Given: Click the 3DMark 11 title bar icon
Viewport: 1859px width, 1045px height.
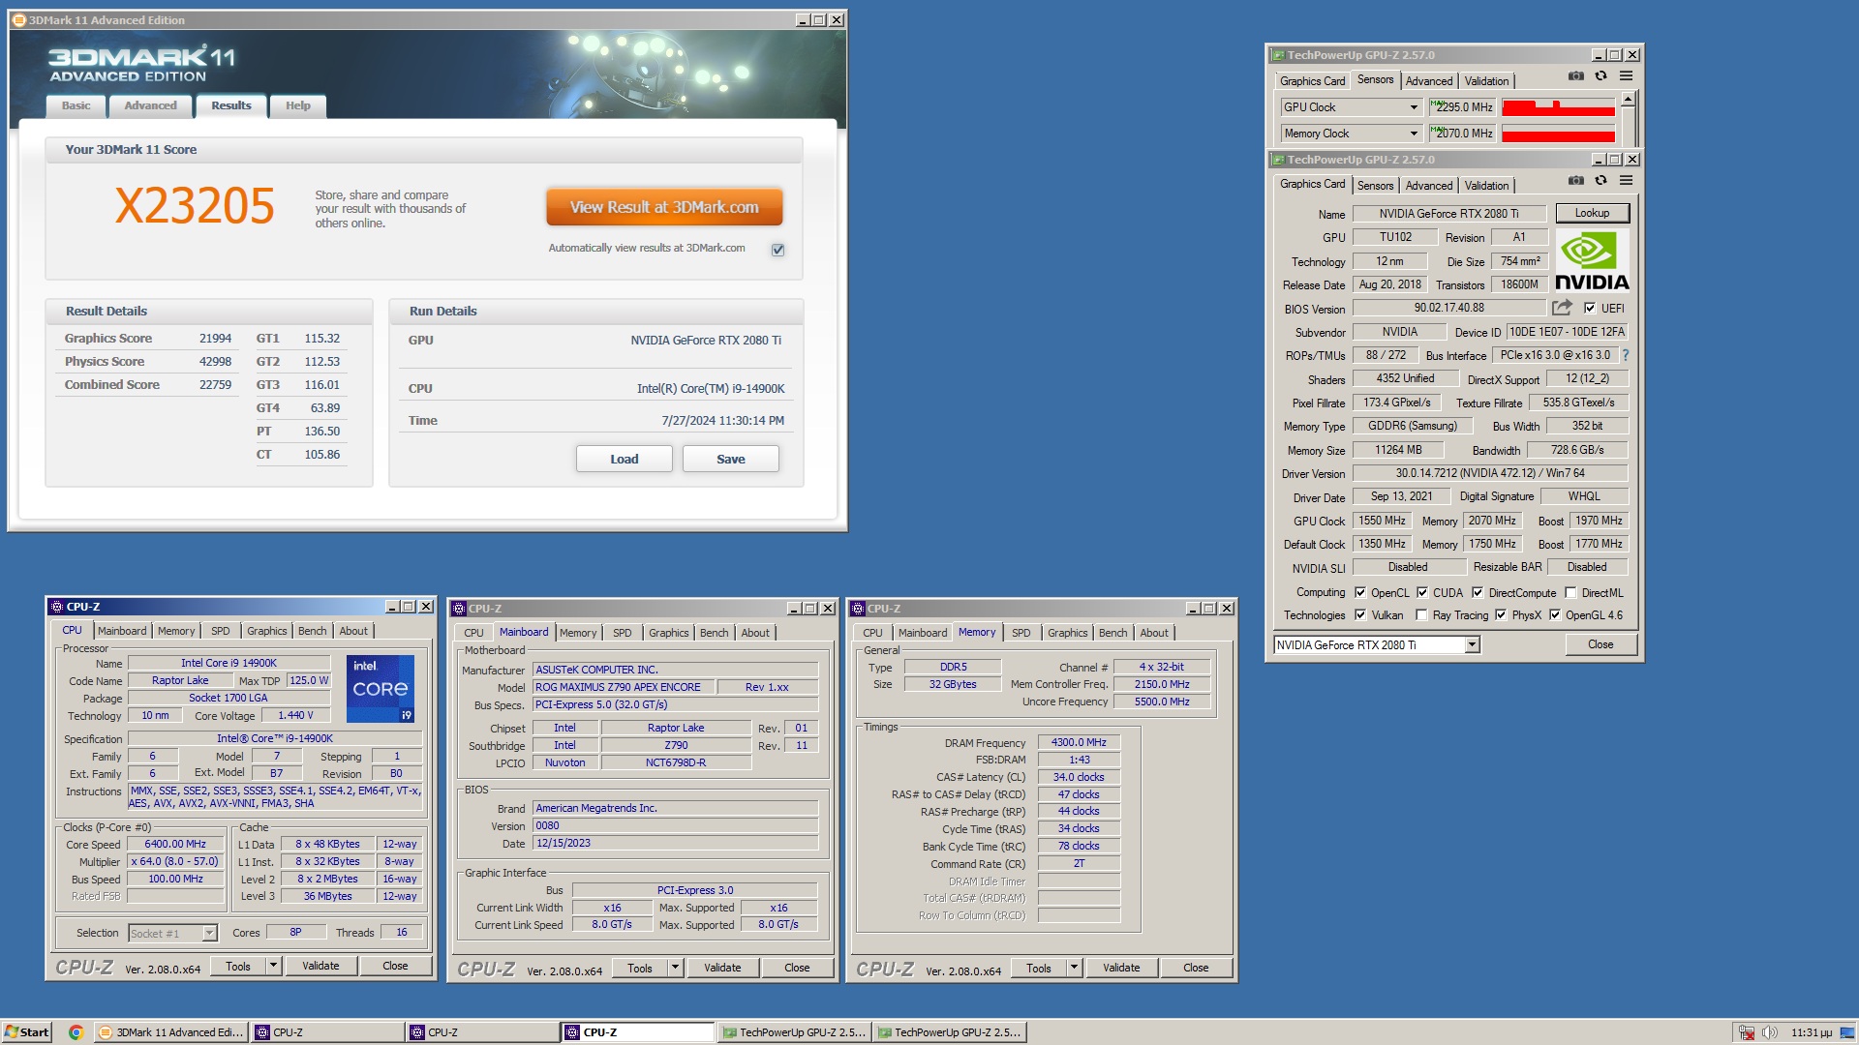Looking at the screenshot, I should pos(19,20).
